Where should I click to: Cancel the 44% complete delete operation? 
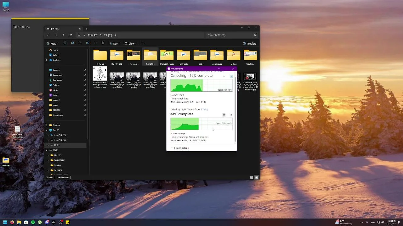coord(231,115)
